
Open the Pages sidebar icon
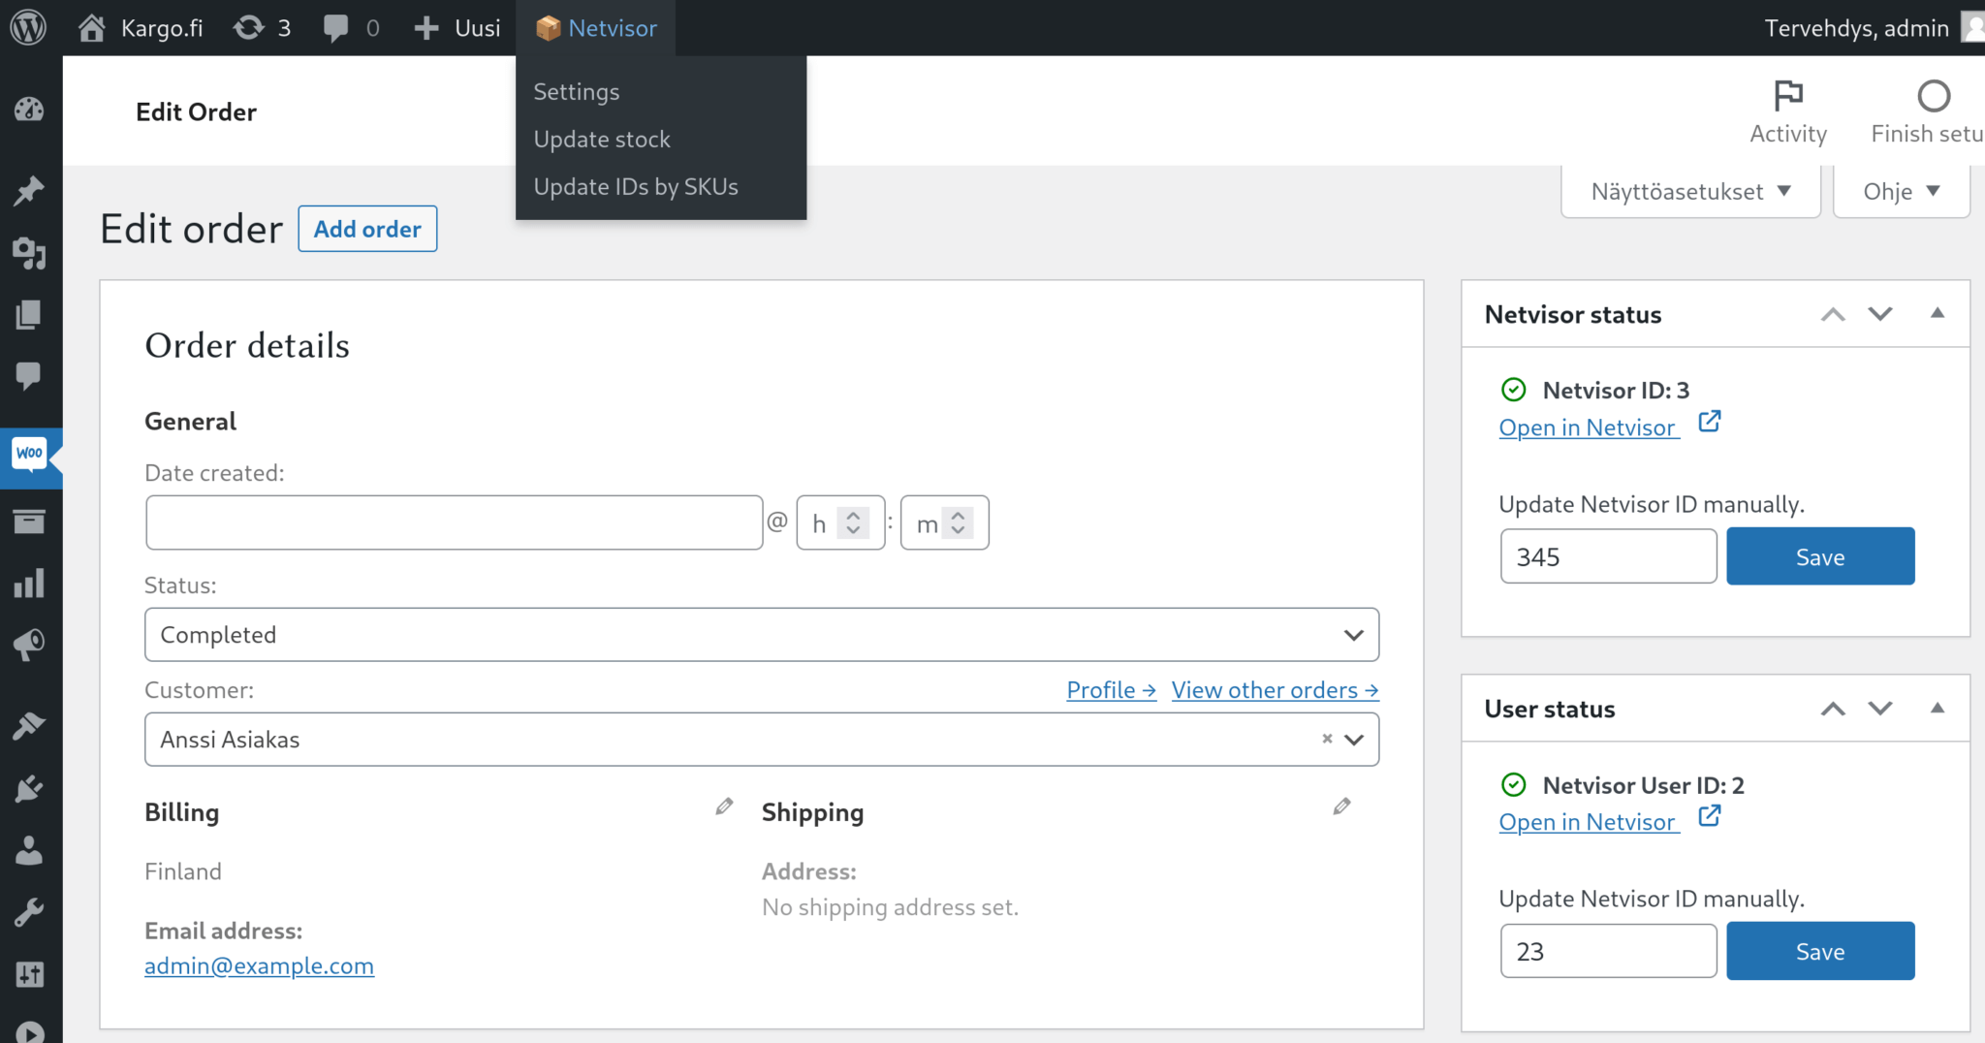29,314
